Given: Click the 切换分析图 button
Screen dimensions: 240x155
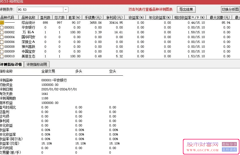Looking at the screenshot, I should (230, 10).
